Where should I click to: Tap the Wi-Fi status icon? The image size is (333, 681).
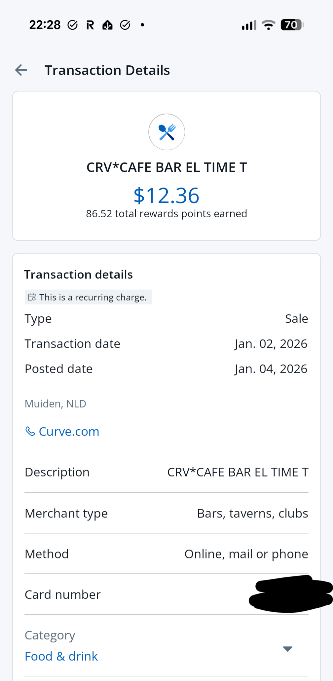pos(268,25)
